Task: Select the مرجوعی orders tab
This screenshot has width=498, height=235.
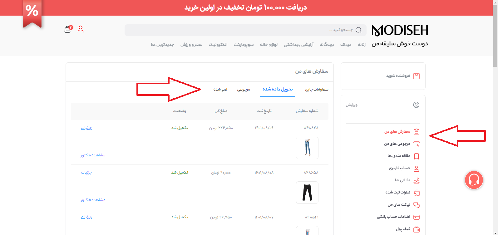Action: click(244, 90)
